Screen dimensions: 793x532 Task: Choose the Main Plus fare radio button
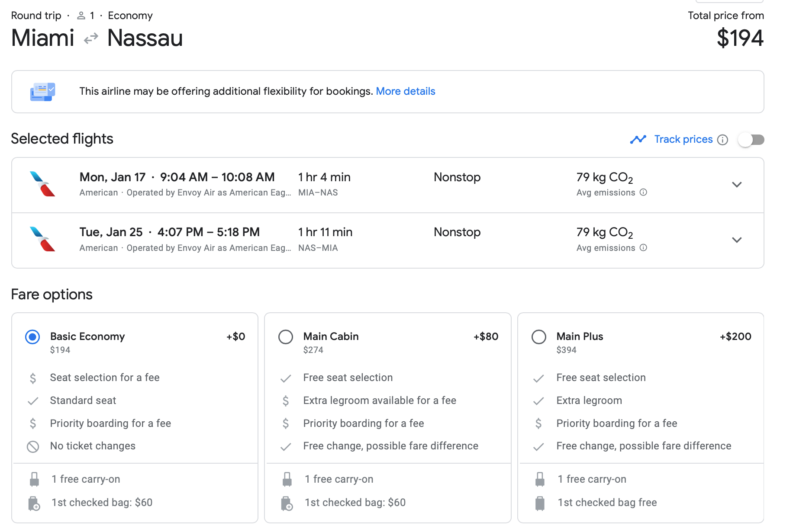pos(538,337)
